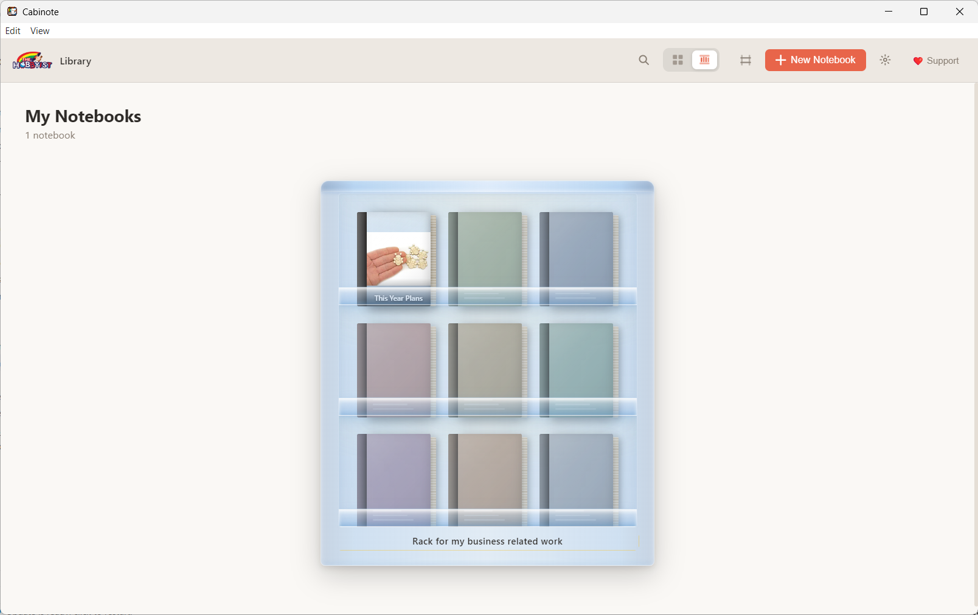Screen dimensions: 978x615
Task: Expand the view switcher control group
Action: point(691,60)
